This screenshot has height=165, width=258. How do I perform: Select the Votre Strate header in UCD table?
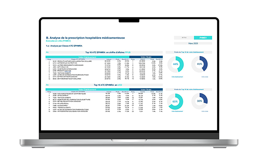[x=146, y=90]
